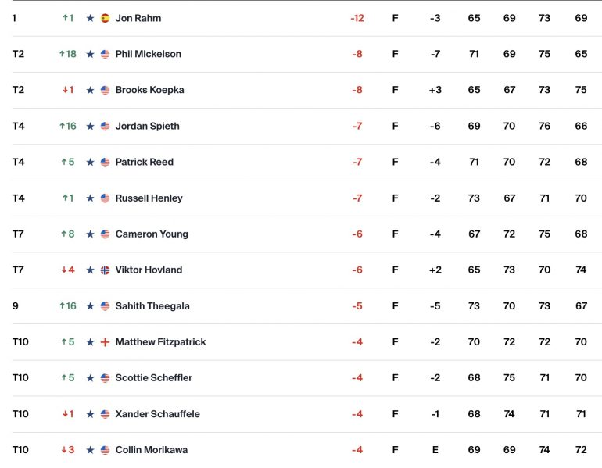Open Cameron Young's player page
602x468 pixels.
click(x=152, y=234)
